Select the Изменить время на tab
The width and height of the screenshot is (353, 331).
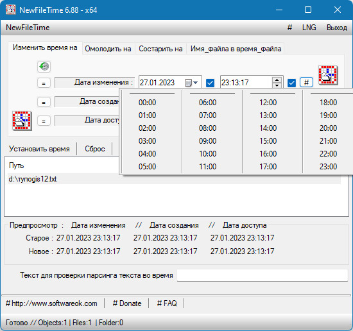[45, 47]
